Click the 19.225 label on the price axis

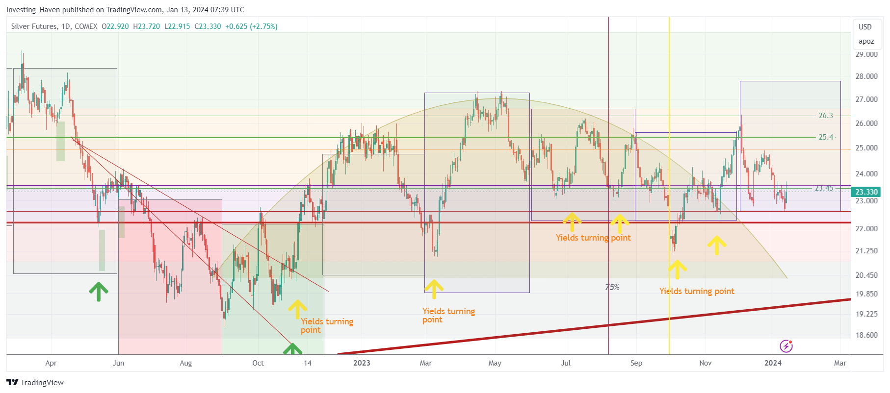point(866,314)
